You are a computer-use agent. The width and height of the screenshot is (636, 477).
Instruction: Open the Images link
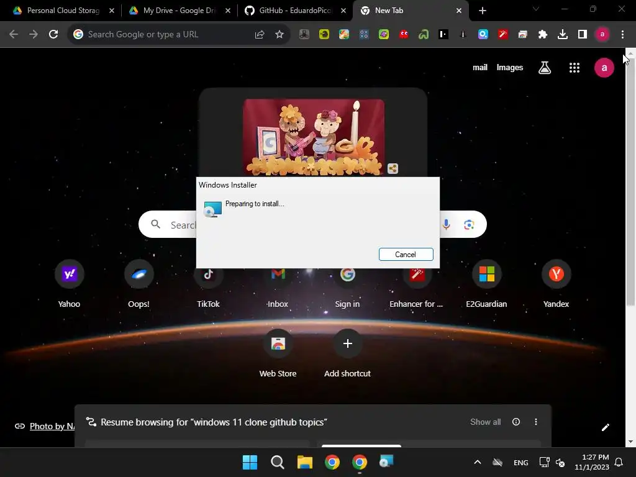coord(510,68)
